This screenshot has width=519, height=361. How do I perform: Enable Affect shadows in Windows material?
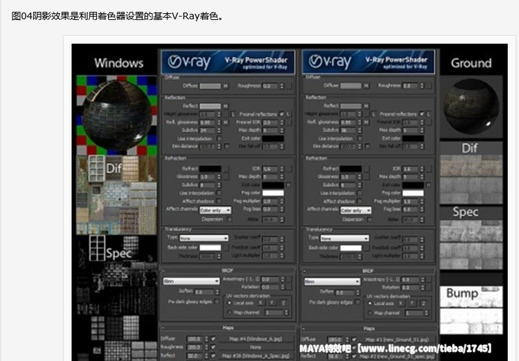pyautogui.click(x=219, y=201)
